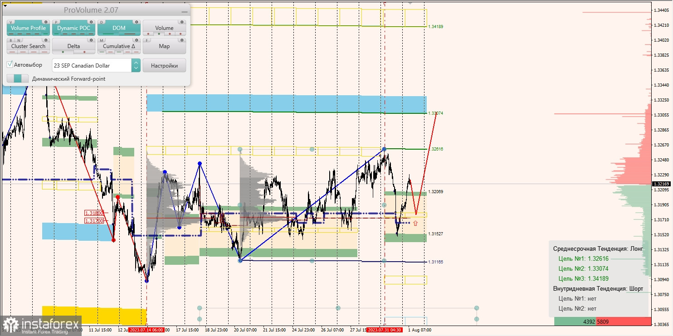Screen dimensions: 673x336
Task: Click the 1.32069 zone price label
Action: point(436,192)
